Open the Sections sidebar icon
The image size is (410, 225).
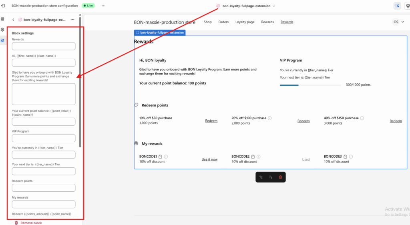(x=3, y=19)
